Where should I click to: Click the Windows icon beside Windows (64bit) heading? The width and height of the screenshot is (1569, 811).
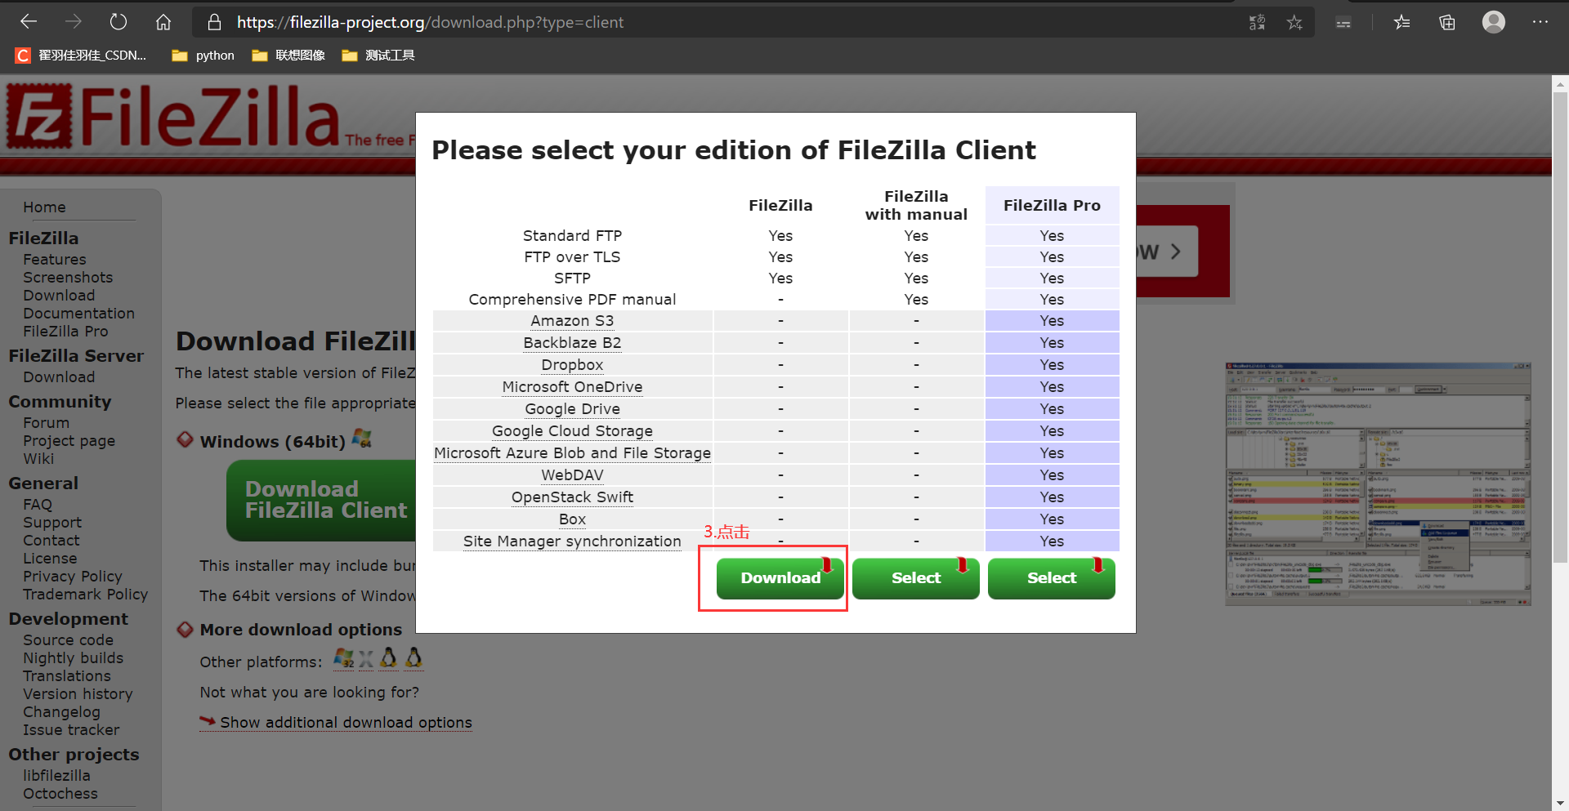tap(362, 439)
